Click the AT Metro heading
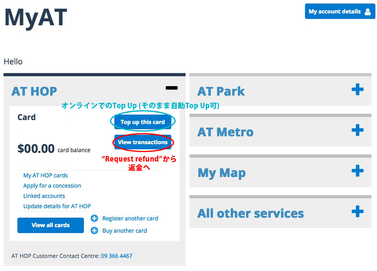The height and width of the screenshot is (271, 377). pos(225,132)
